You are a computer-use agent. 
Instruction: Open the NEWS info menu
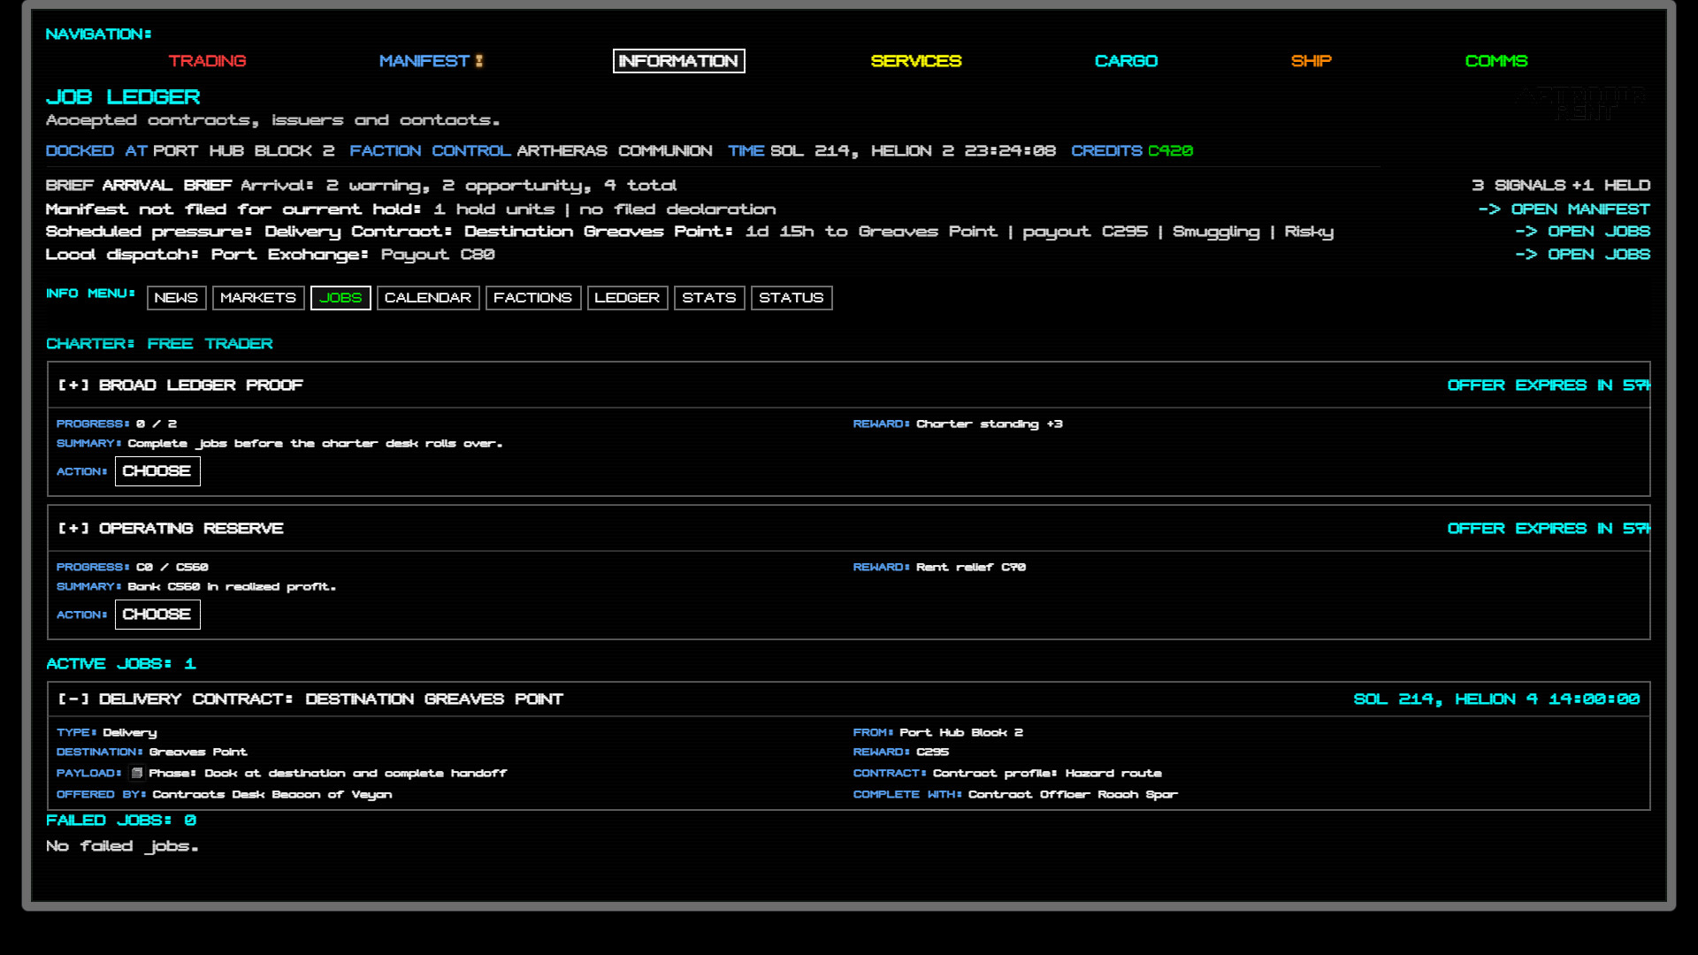point(176,298)
